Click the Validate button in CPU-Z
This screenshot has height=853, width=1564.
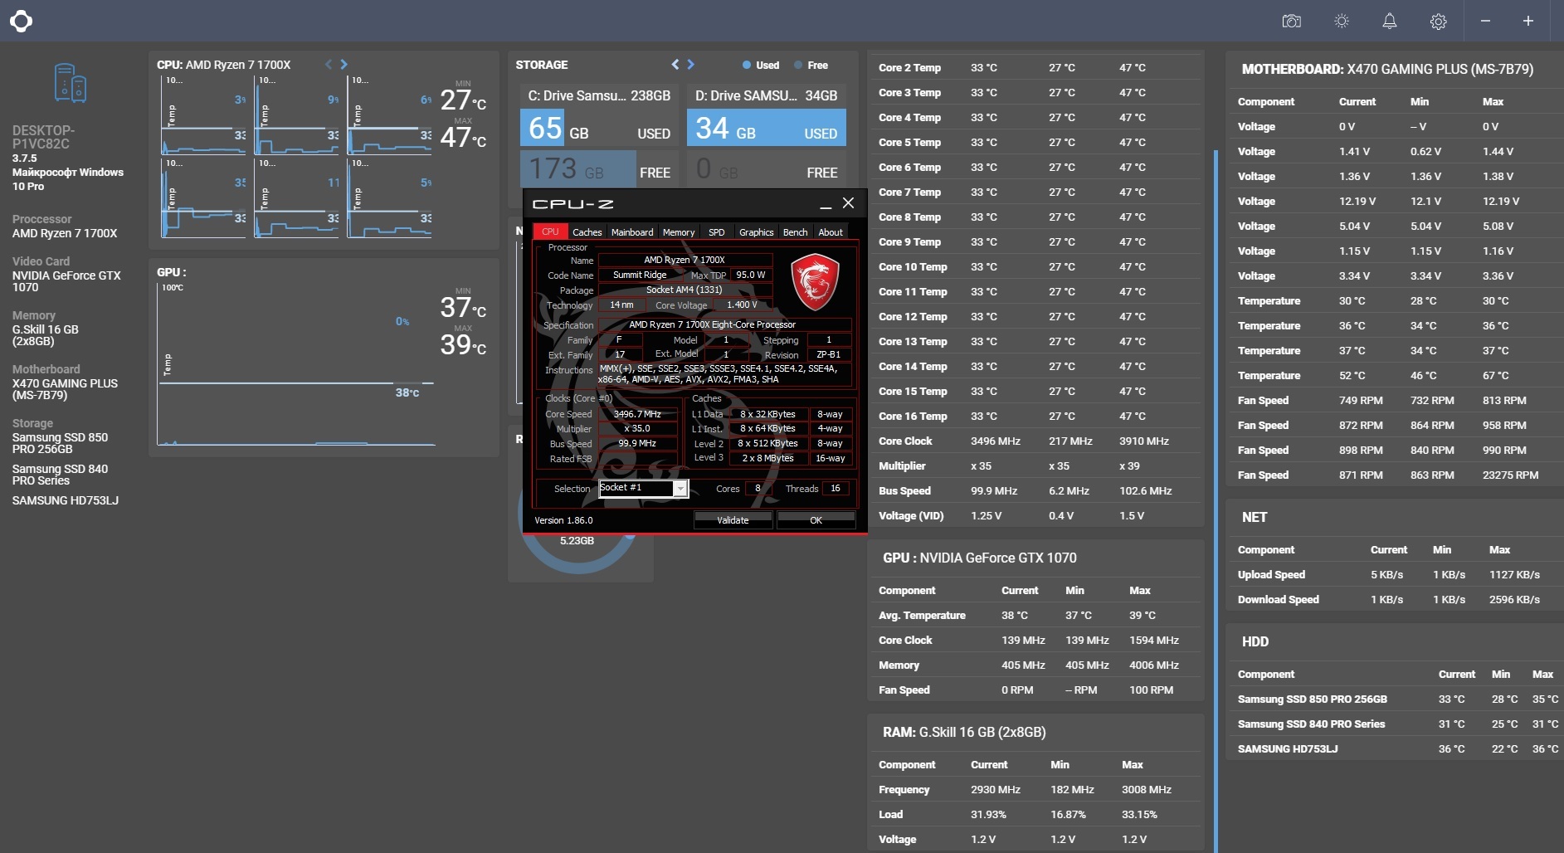click(733, 520)
